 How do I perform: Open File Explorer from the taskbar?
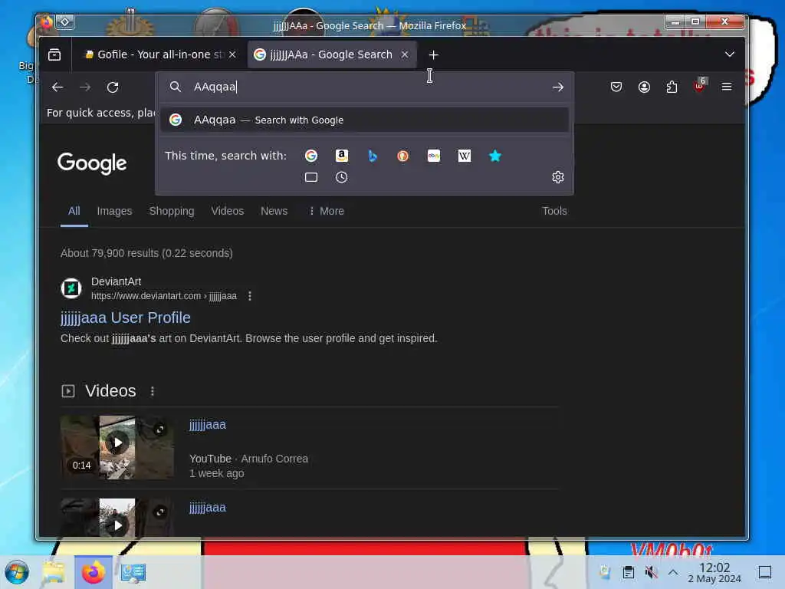(54, 572)
